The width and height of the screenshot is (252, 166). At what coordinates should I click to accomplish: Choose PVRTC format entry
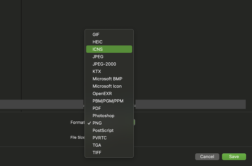pyautogui.click(x=100, y=138)
